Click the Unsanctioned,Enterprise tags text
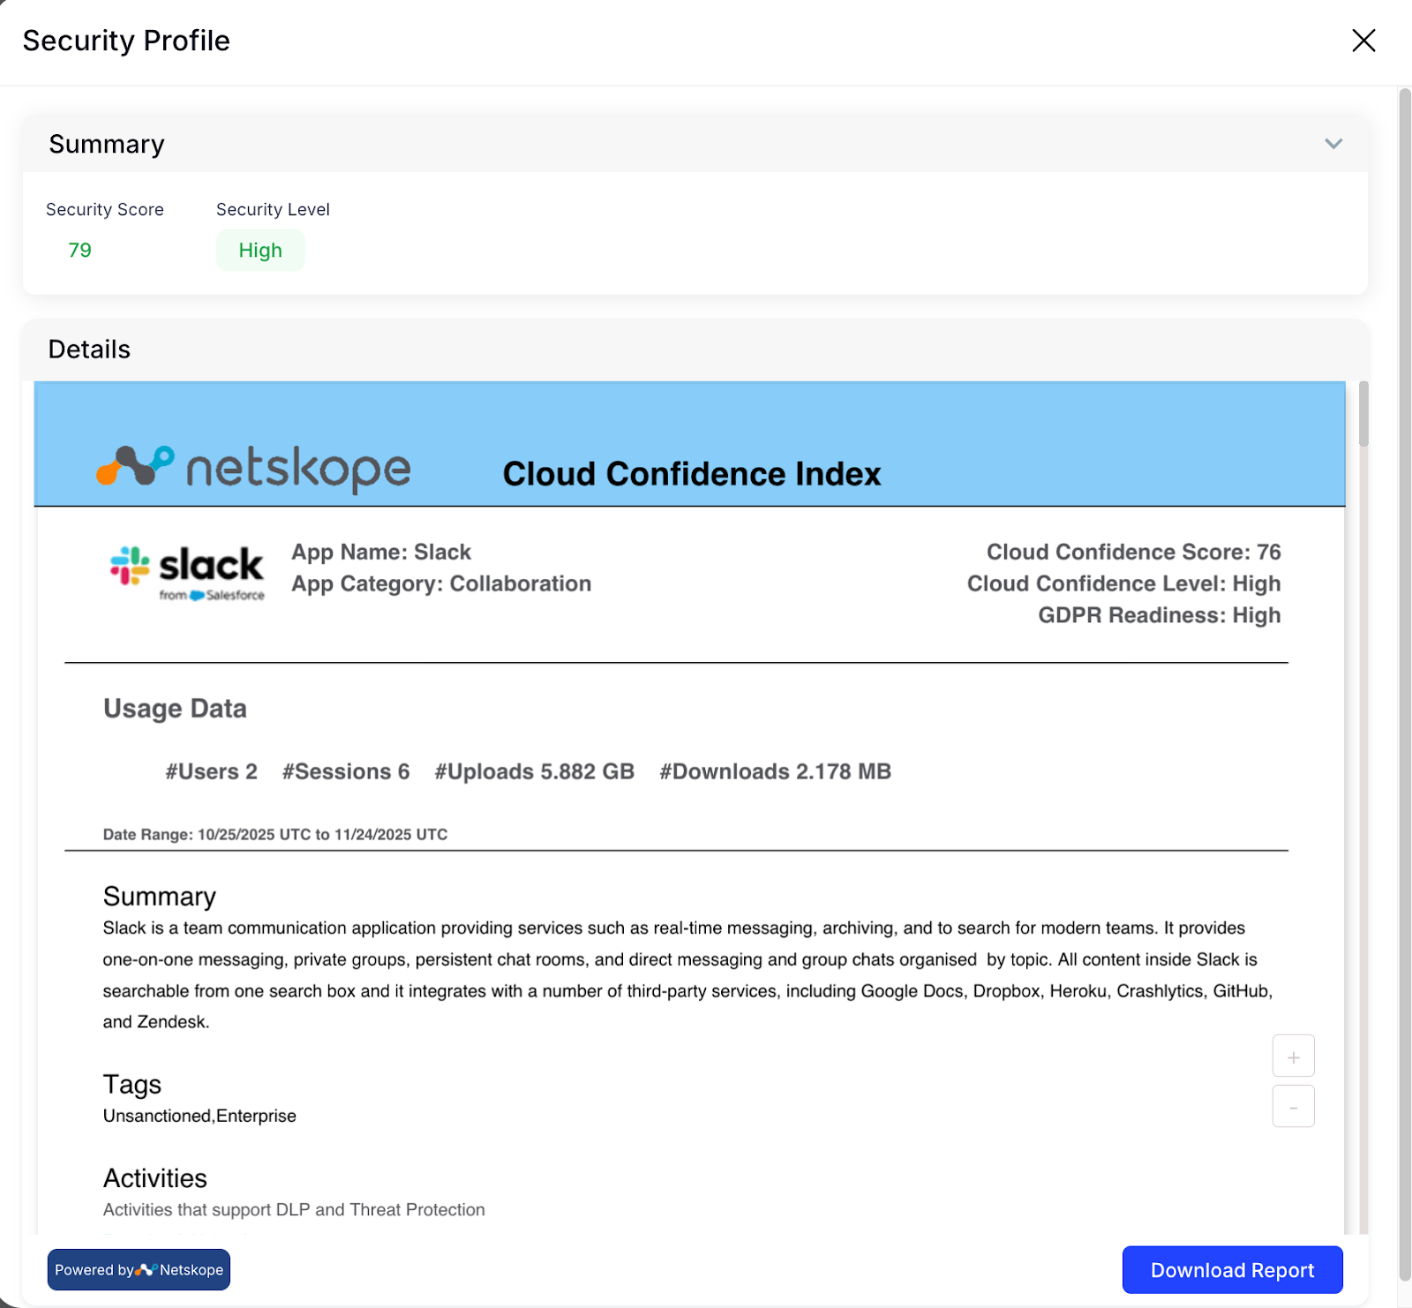Image resolution: width=1412 pixels, height=1308 pixels. [x=199, y=1115]
